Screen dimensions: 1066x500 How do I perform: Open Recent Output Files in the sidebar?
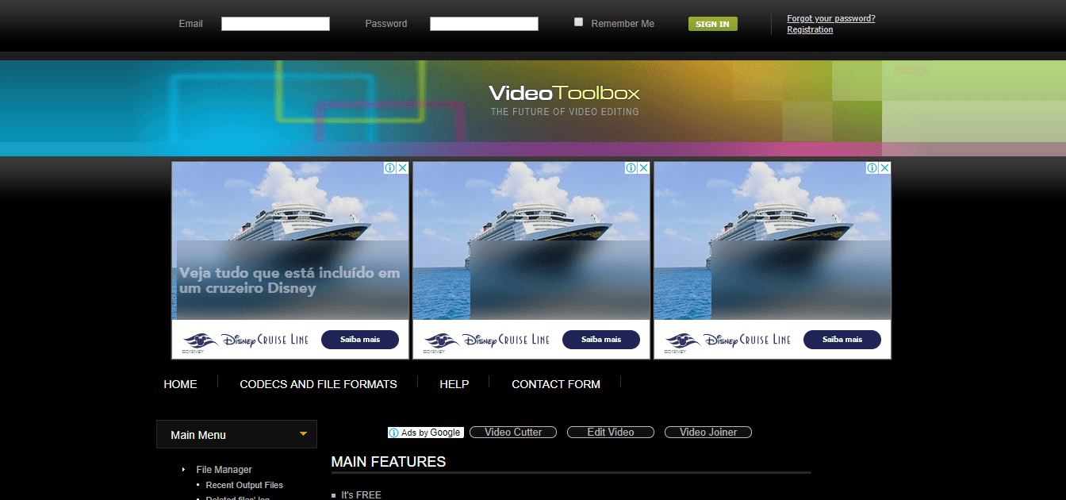[244, 485]
